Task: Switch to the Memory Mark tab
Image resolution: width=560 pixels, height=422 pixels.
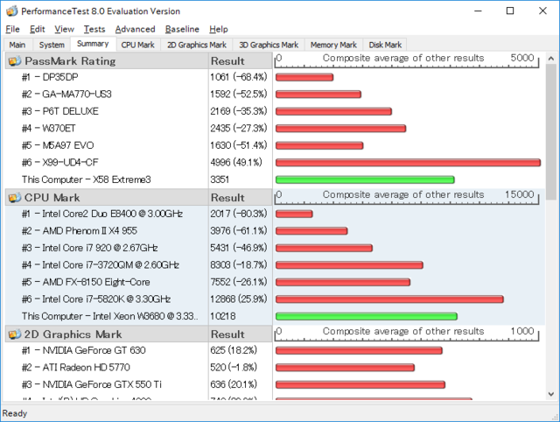Action: click(x=333, y=45)
